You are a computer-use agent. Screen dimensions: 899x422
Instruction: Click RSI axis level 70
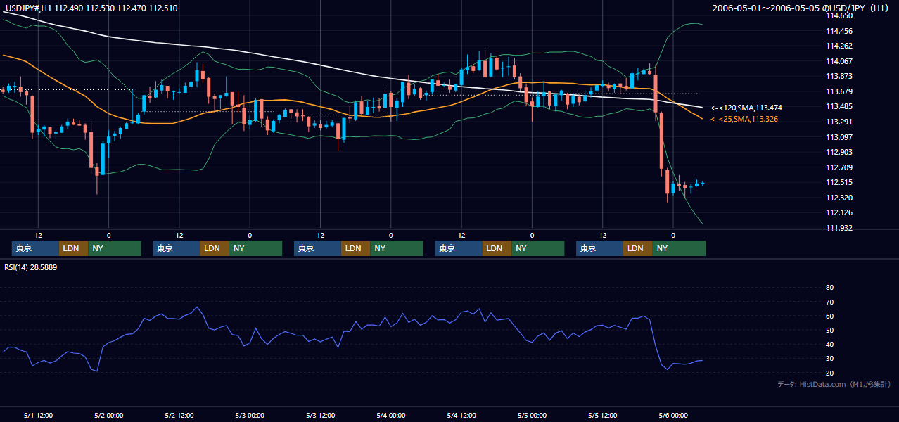[x=829, y=302]
